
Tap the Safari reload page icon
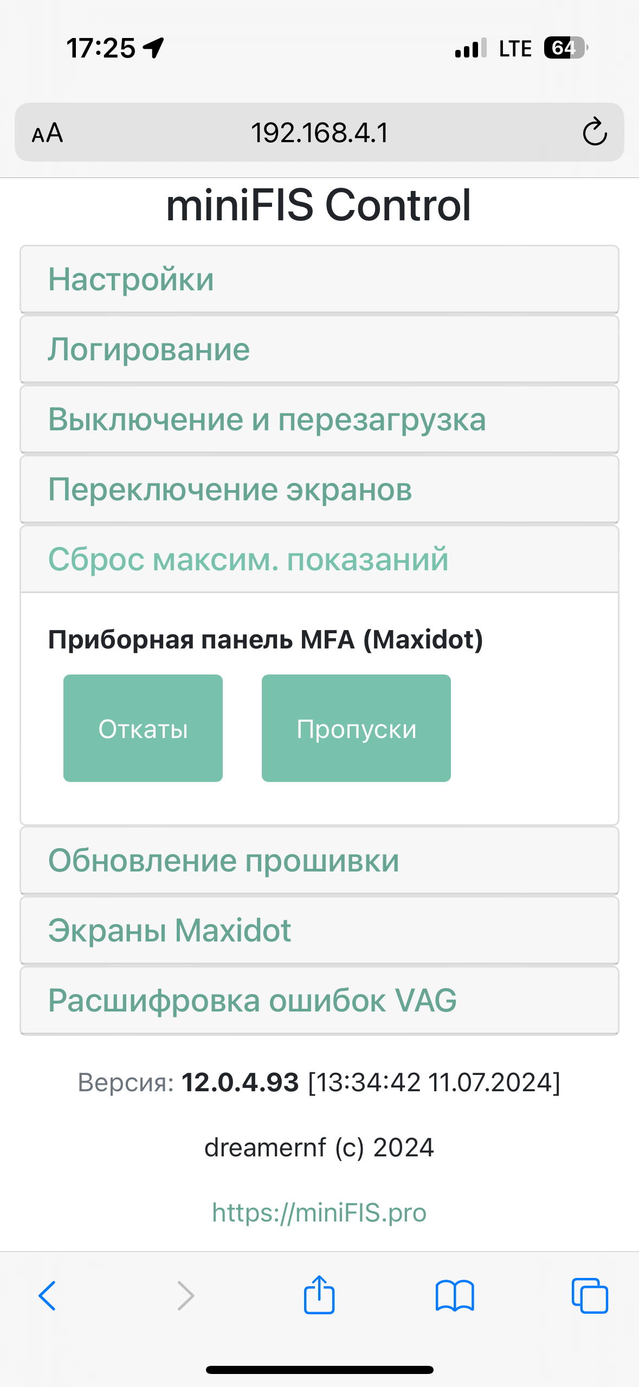pos(595,132)
